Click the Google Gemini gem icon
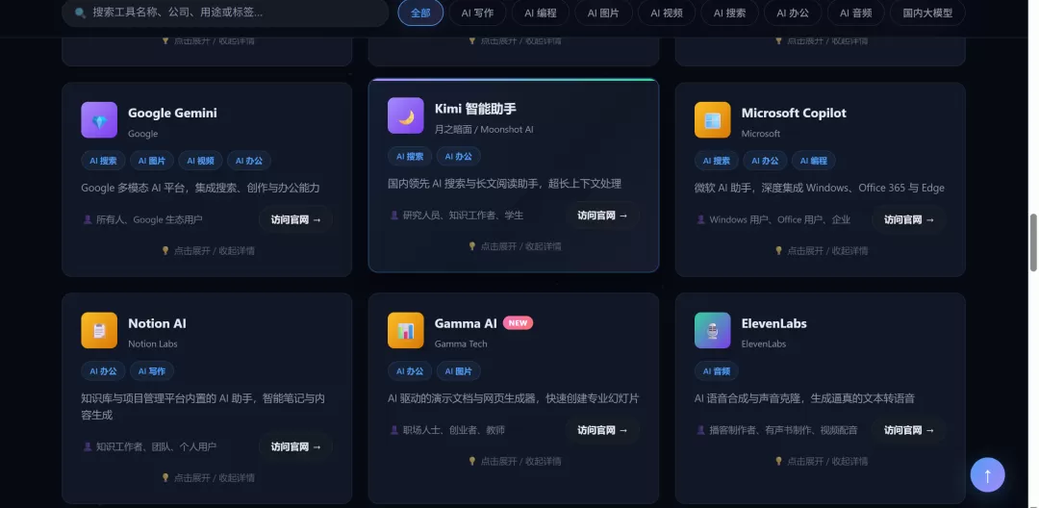 99,120
